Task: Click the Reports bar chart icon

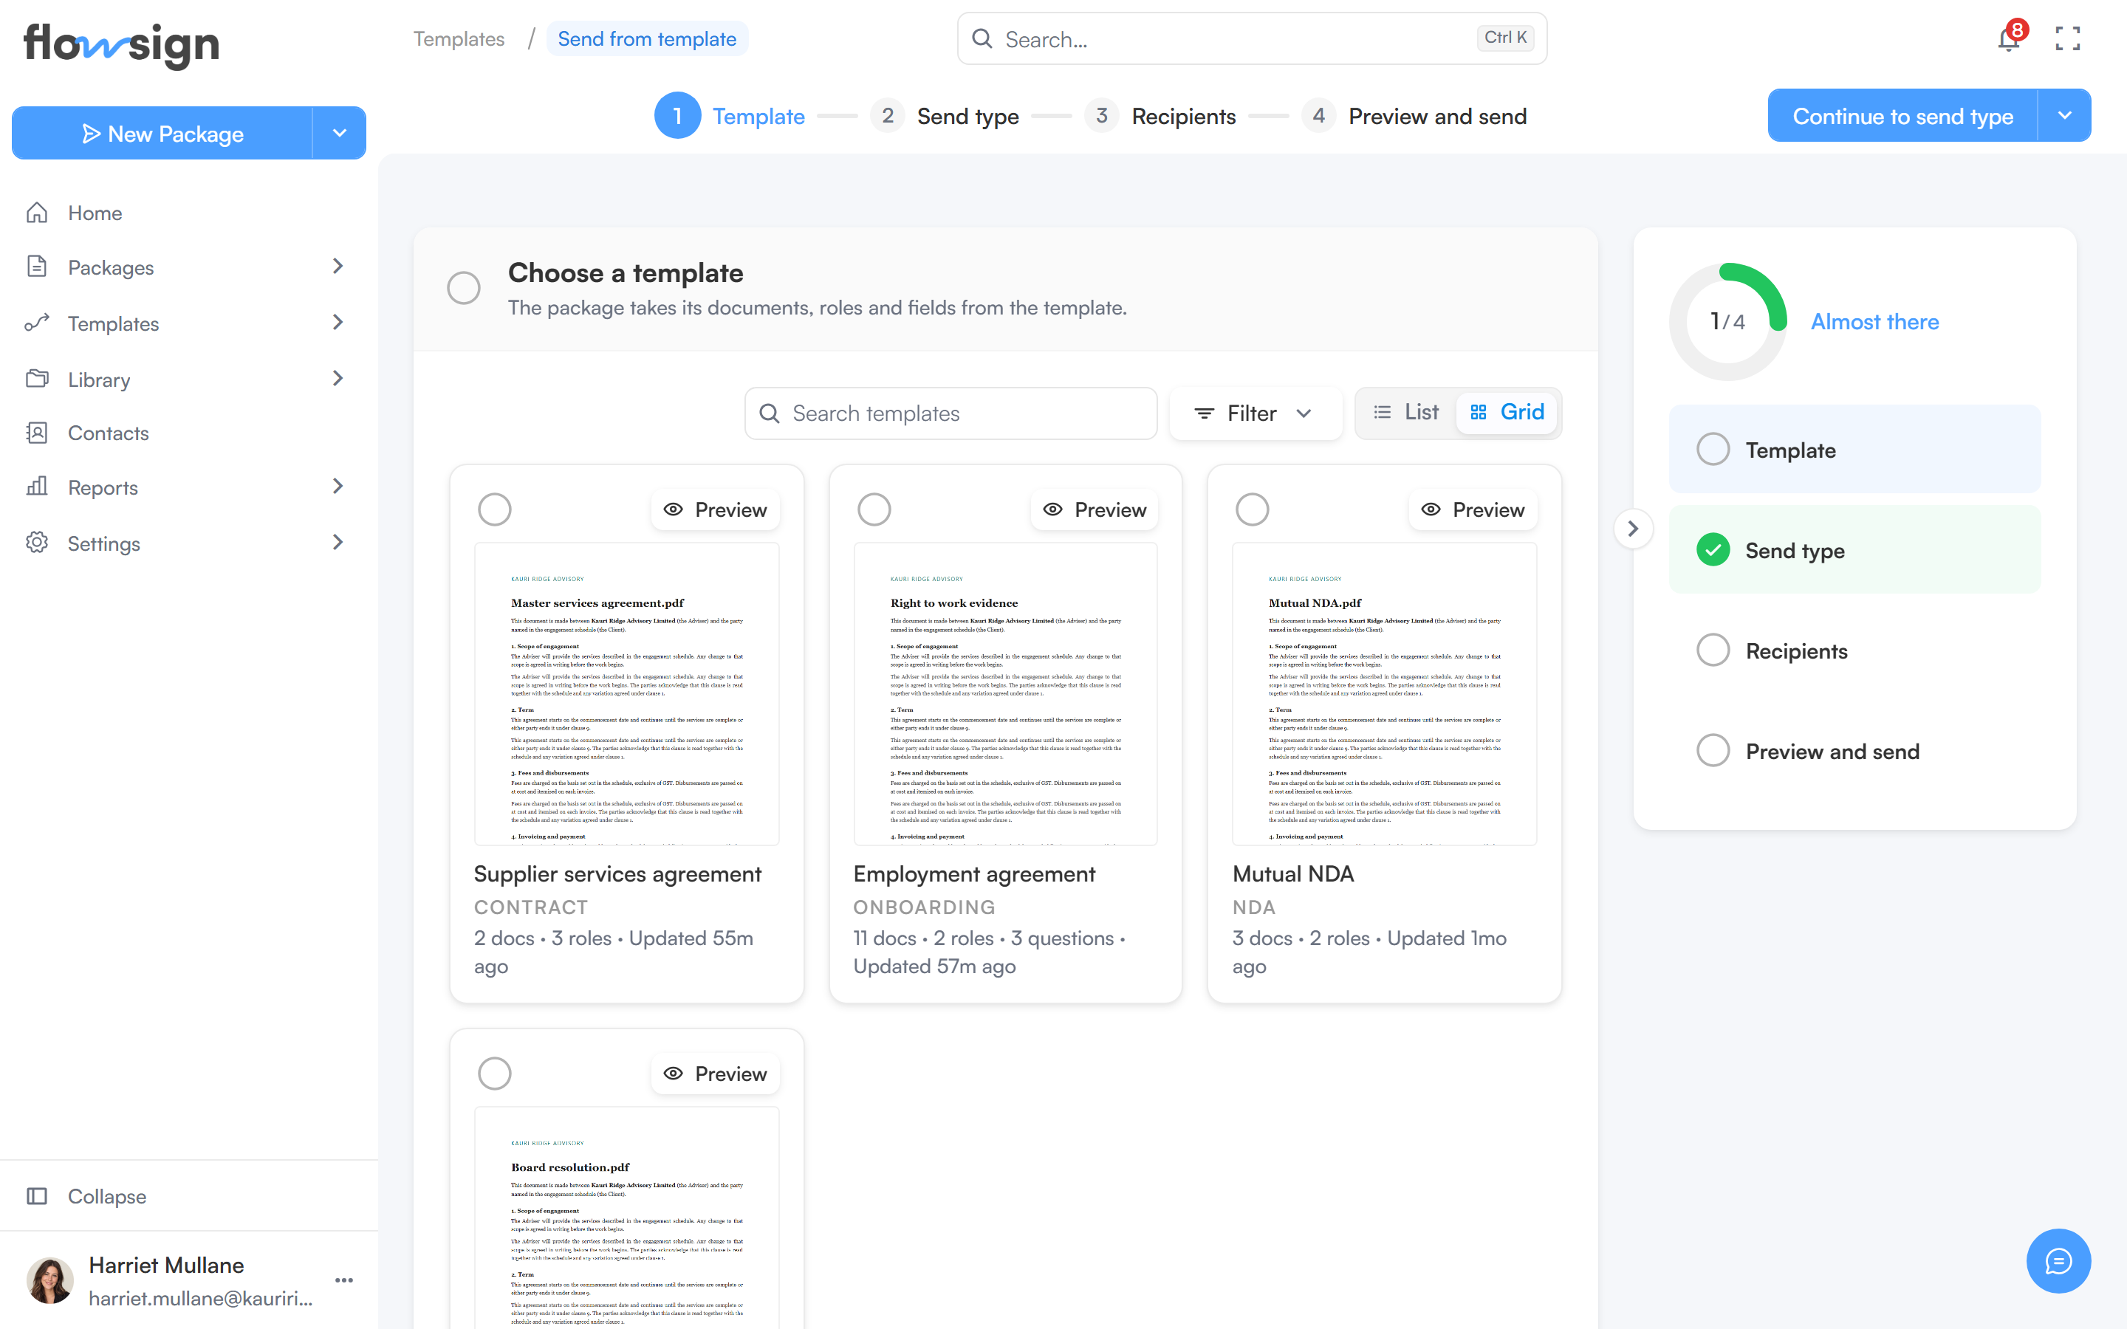Action: pos(37,487)
